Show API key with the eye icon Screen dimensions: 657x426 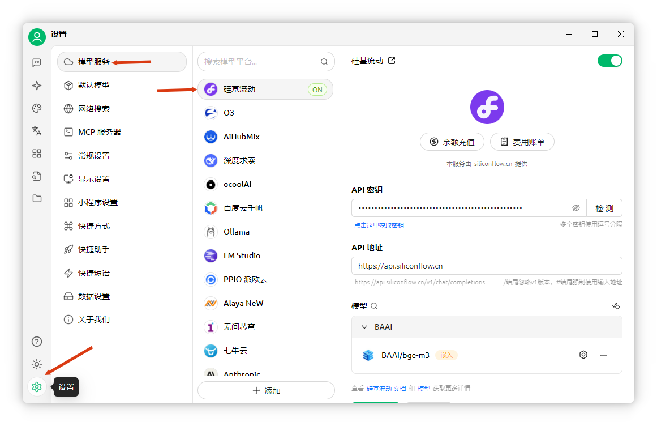pos(576,208)
